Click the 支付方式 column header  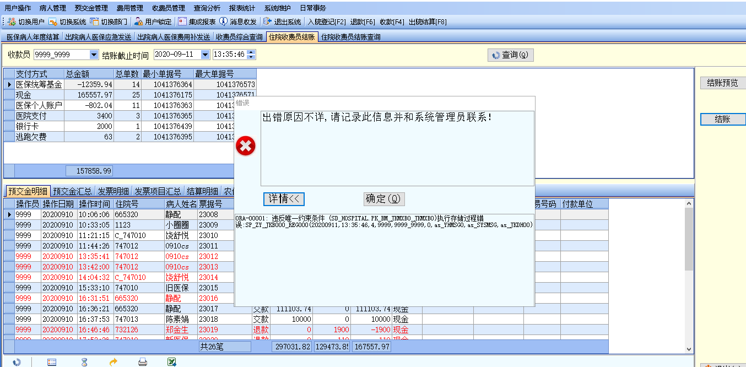click(x=39, y=74)
